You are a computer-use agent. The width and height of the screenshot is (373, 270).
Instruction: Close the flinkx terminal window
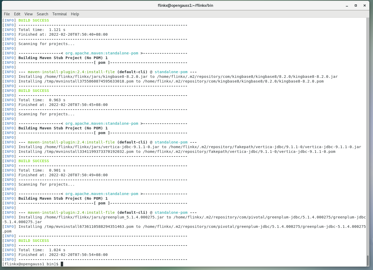point(365,5)
